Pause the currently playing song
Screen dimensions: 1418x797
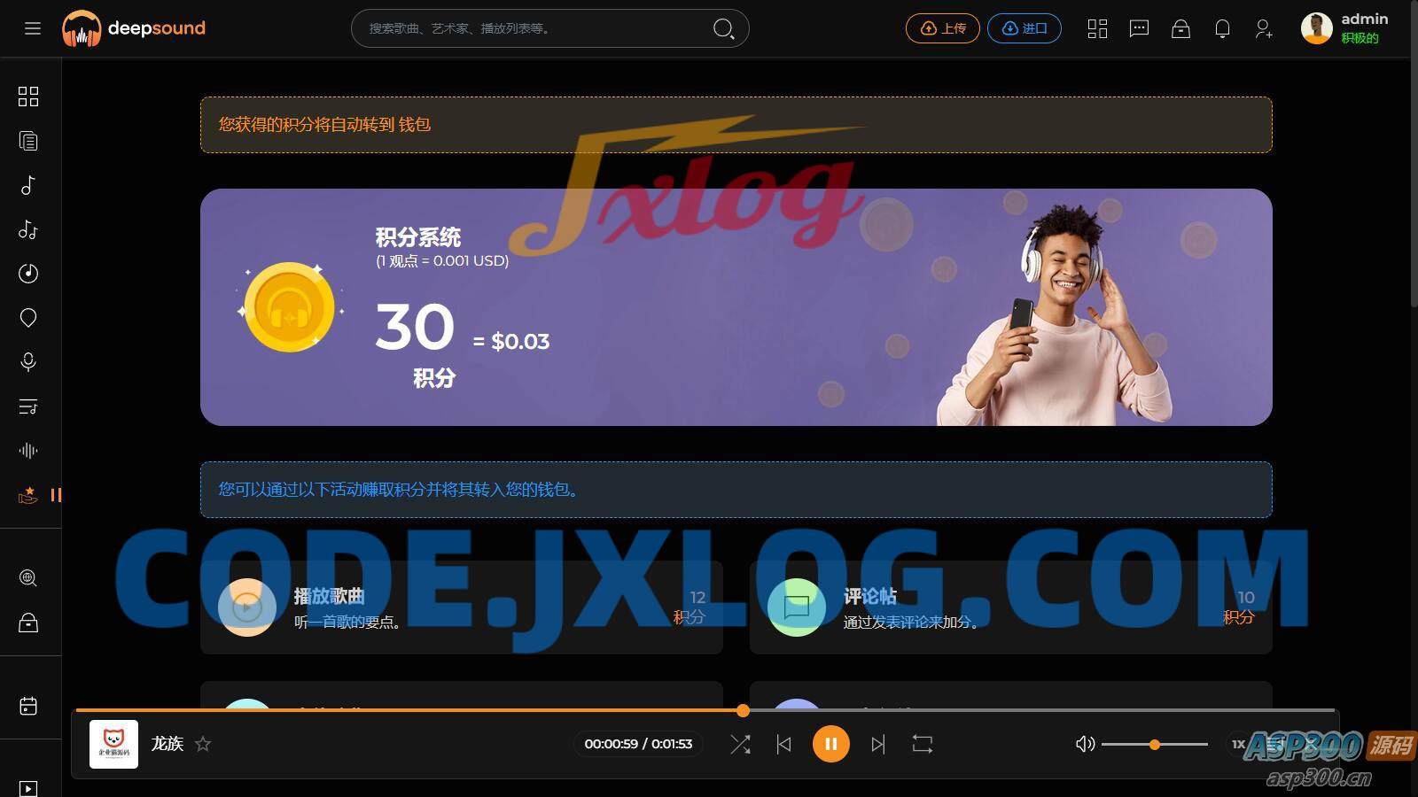tap(830, 744)
